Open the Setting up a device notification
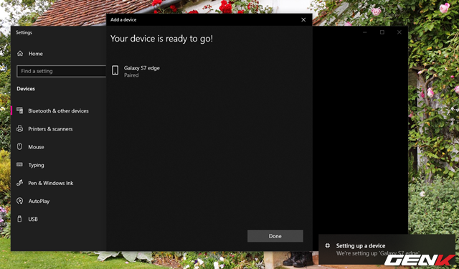Image resolution: width=459 pixels, height=269 pixels. point(387,250)
